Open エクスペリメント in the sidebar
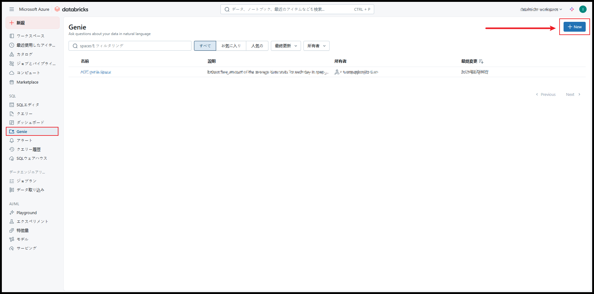This screenshot has width=594, height=294. [33, 221]
